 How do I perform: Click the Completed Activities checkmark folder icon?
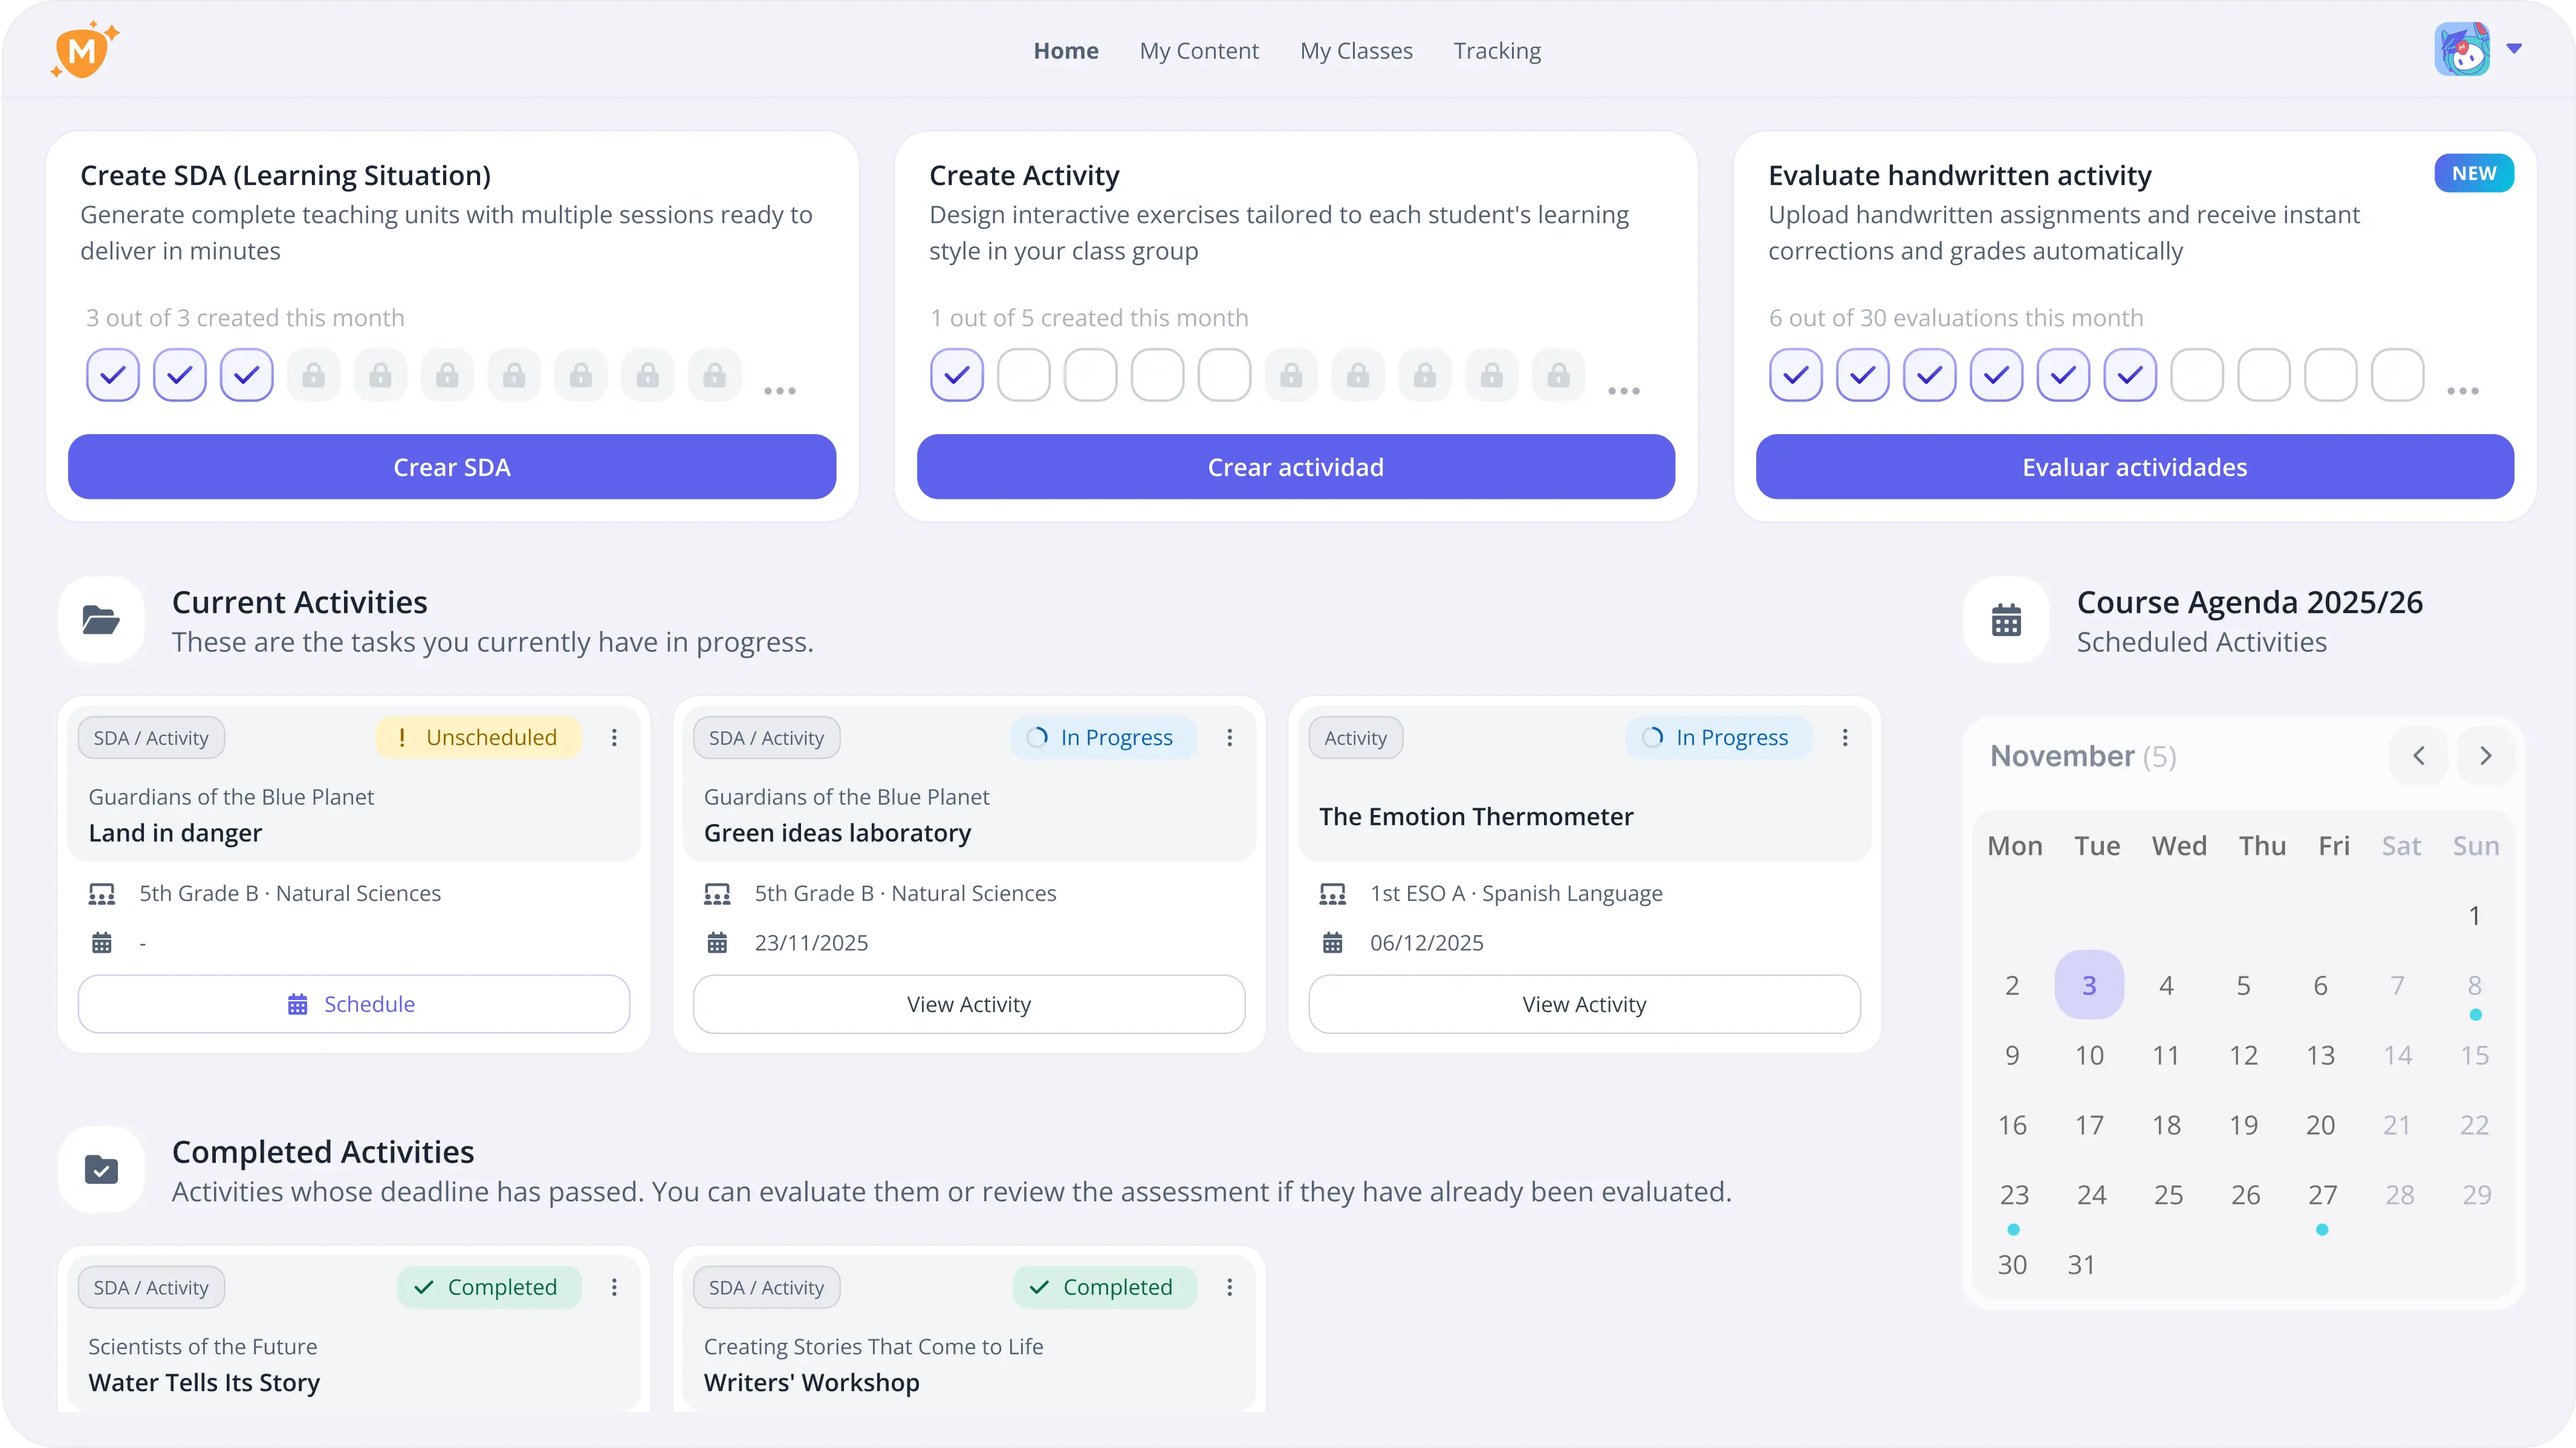101,1170
